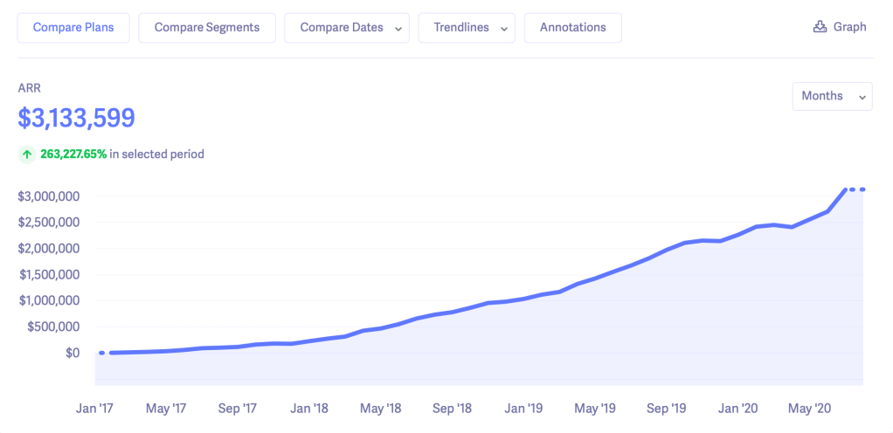Image resolution: width=893 pixels, height=433 pixels.
Task: Click the Graph download icon
Action: pos(820,27)
